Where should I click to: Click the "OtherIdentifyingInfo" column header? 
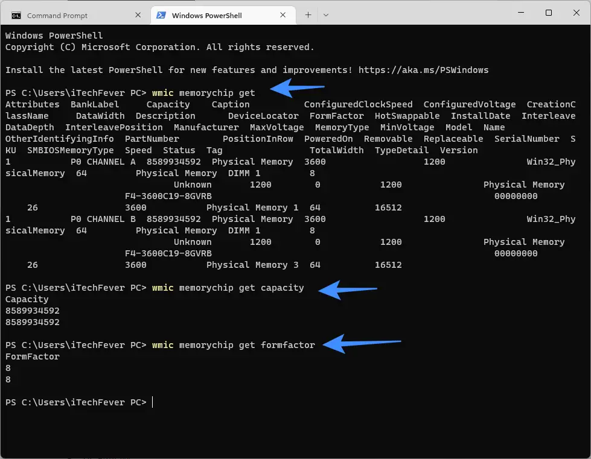(60, 139)
